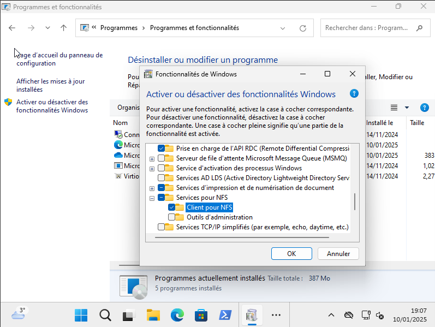Uncheck Client pour NFS checkbox
The image size is (435, 327).
tap(171, 207)
